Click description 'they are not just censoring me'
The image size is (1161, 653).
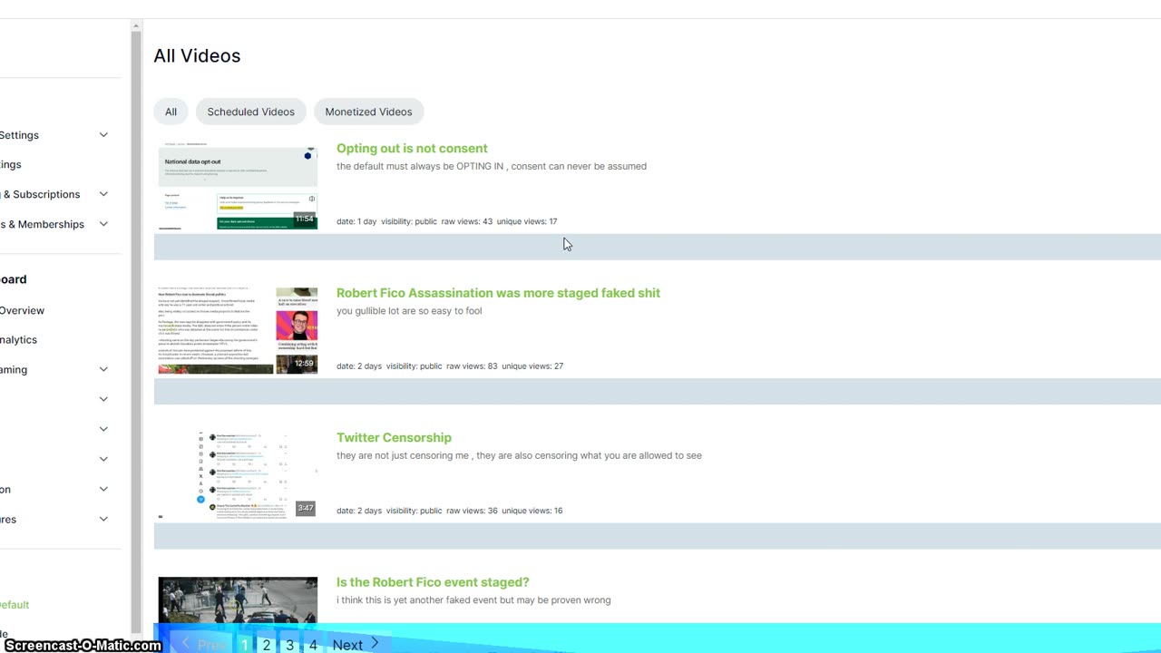pyautogui.click(x=519, y=455)
